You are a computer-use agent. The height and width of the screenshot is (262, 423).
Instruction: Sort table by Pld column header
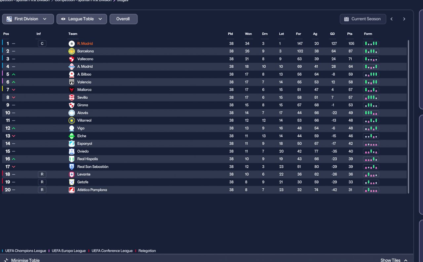tap(230, 34)
